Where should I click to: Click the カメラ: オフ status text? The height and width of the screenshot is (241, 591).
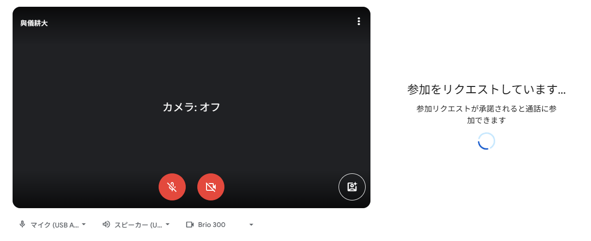(192, 107)
